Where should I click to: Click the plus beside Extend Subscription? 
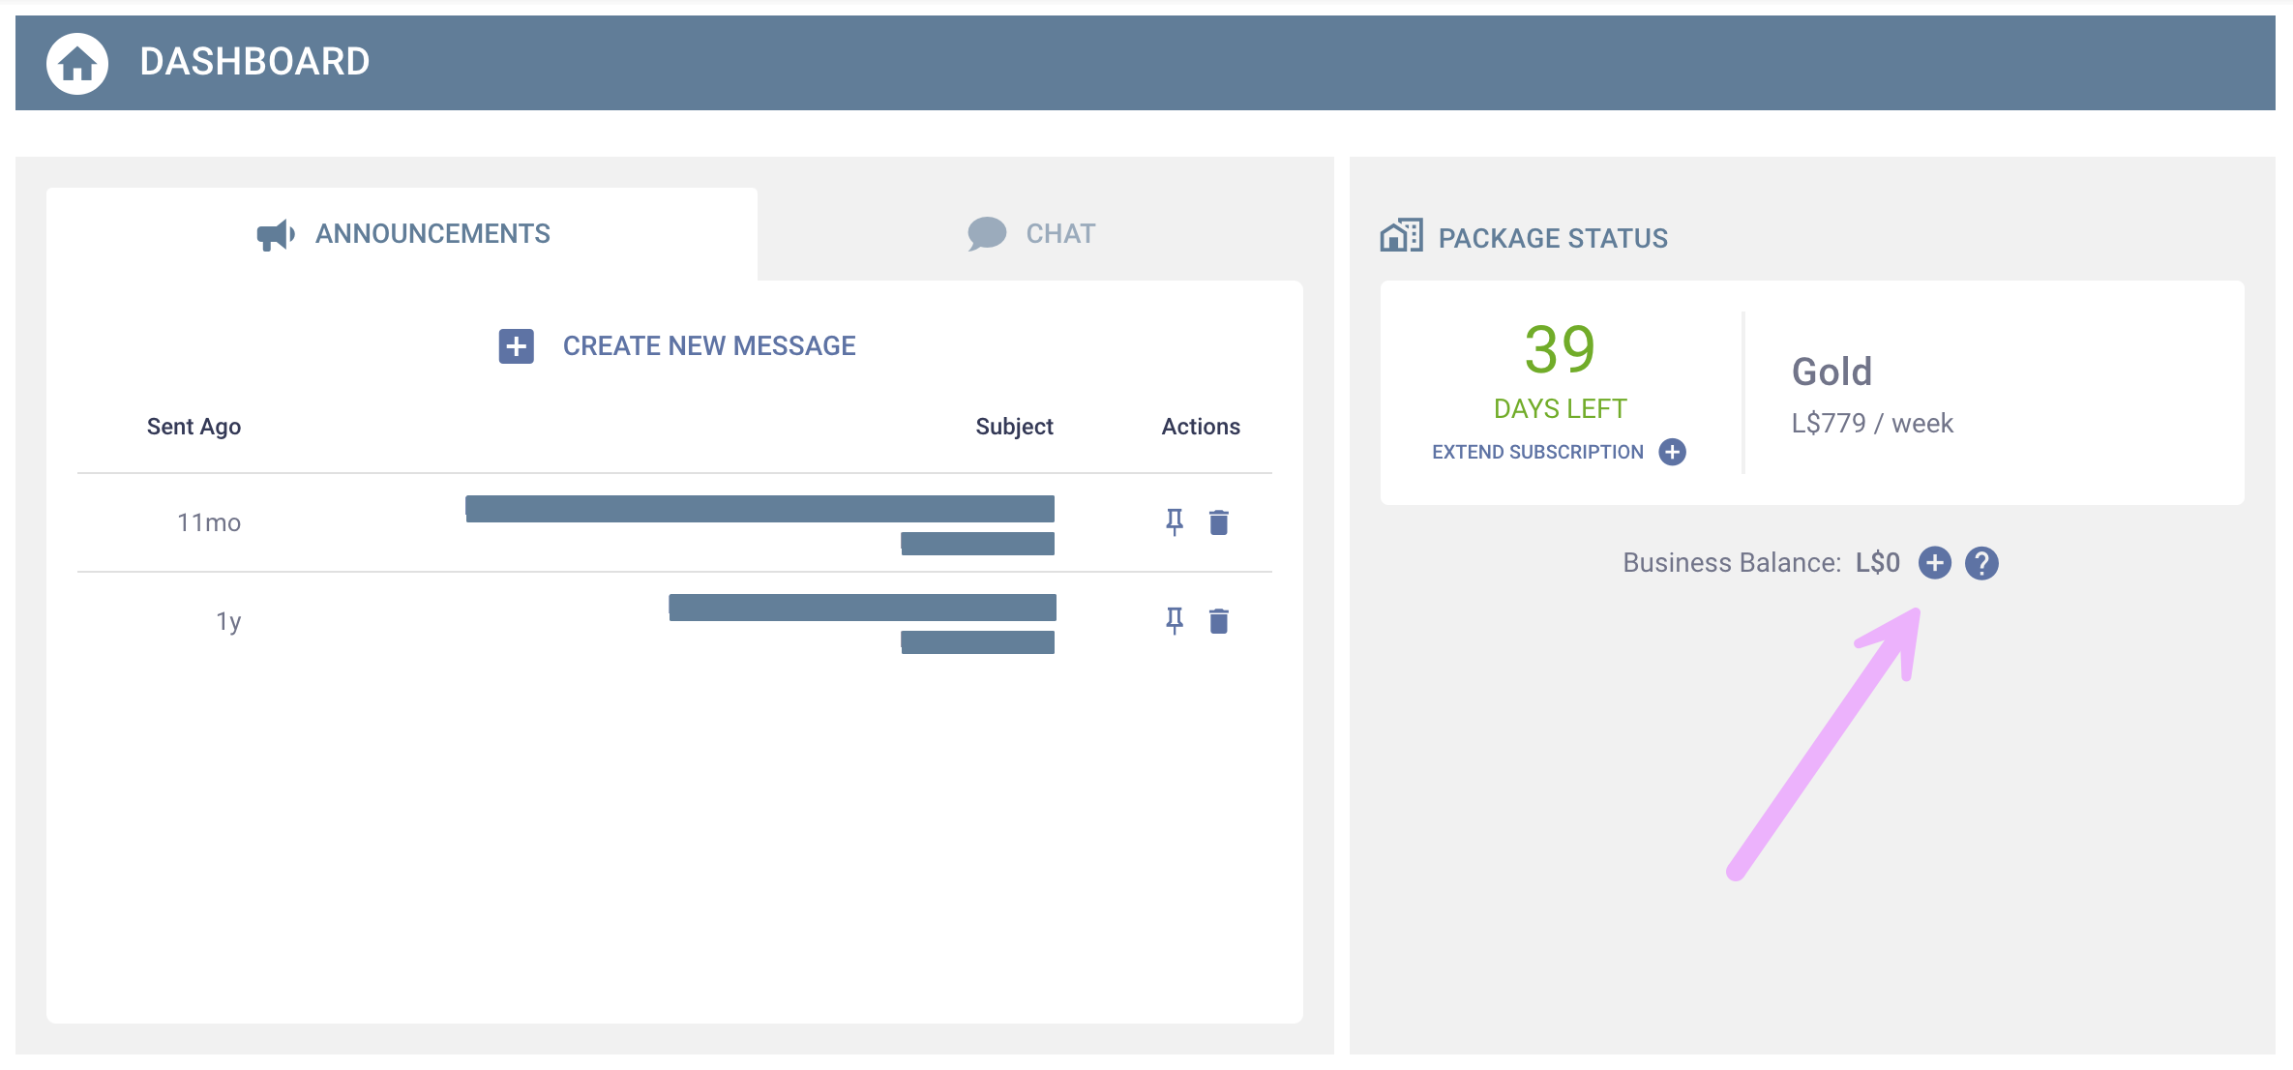[x=1673, y=451]
